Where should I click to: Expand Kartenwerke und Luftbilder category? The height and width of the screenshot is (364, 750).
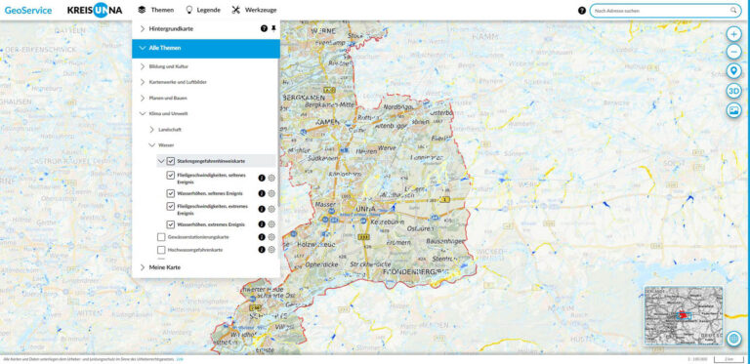click(x=143, y=82)
